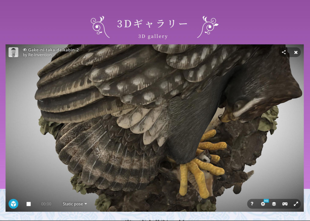This screenshot has width=310, height=221.
Task: Click the 00:00 animation timecode
Action: click(46, 204)
